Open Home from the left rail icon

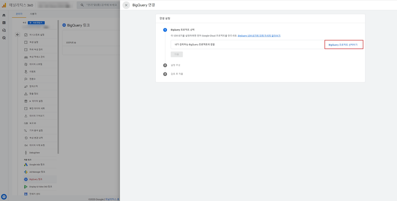pyautogui.click(x=4, y=15)
